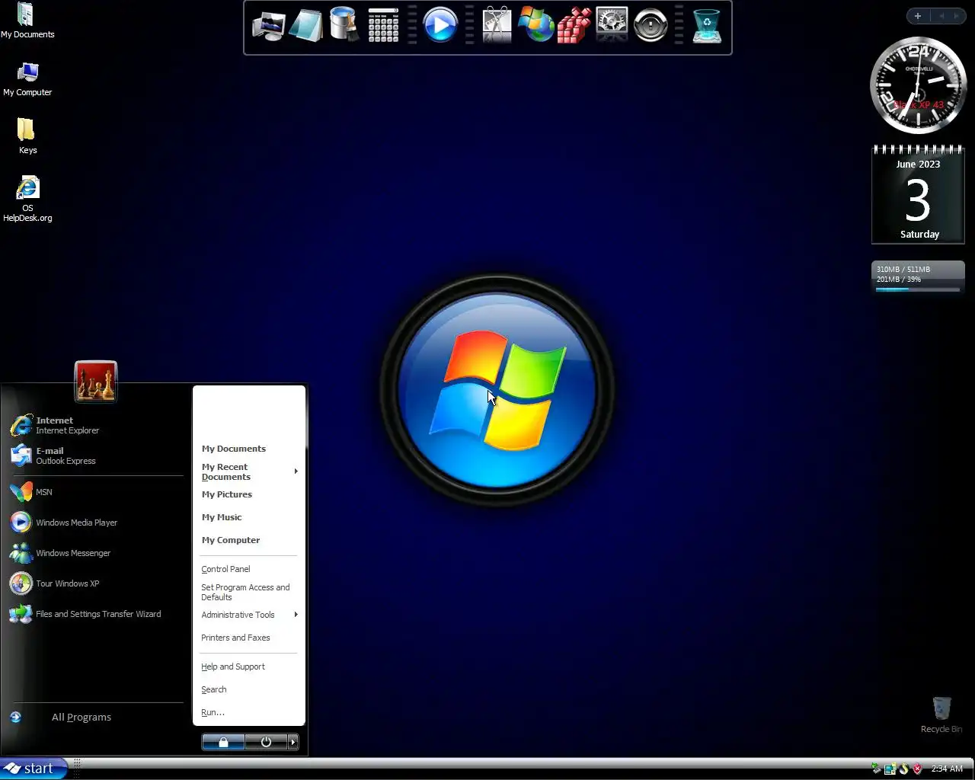Expand the Administrative Tools submenu
The height and width of the screenshot is (780, 975).
coord(249,615)
